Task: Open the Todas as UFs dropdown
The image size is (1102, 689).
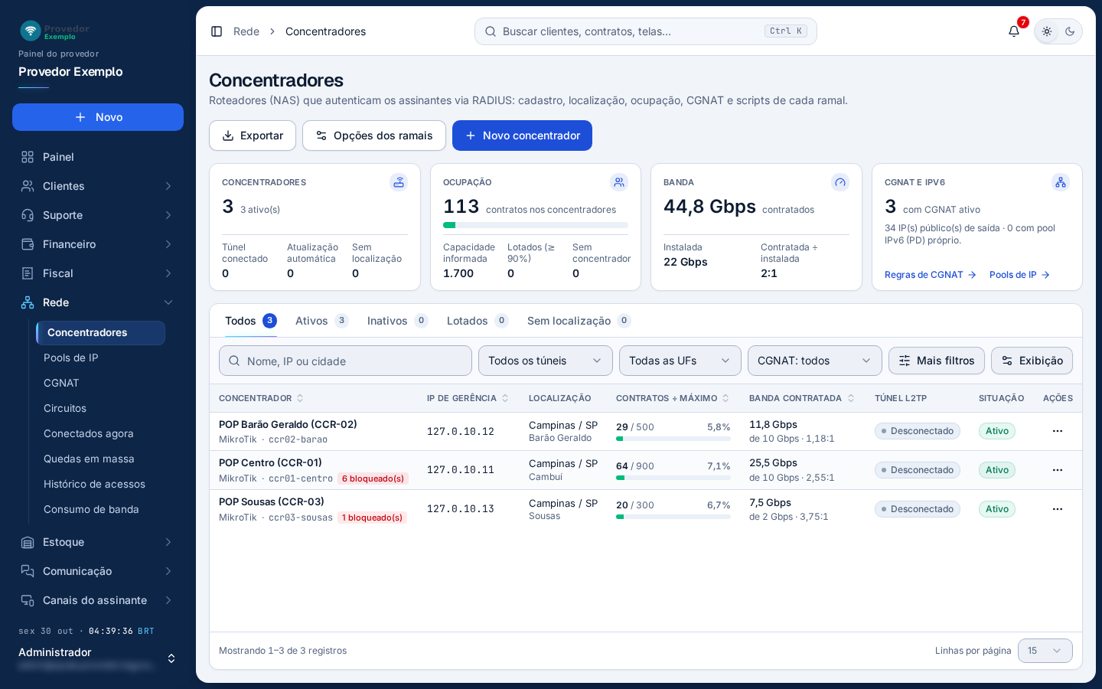Action: coord(680,361)
